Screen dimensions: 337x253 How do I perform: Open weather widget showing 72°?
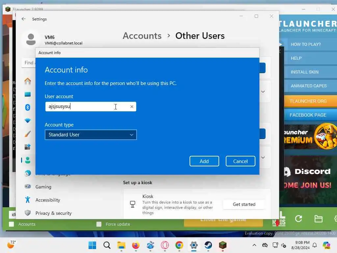coord(11,245)
